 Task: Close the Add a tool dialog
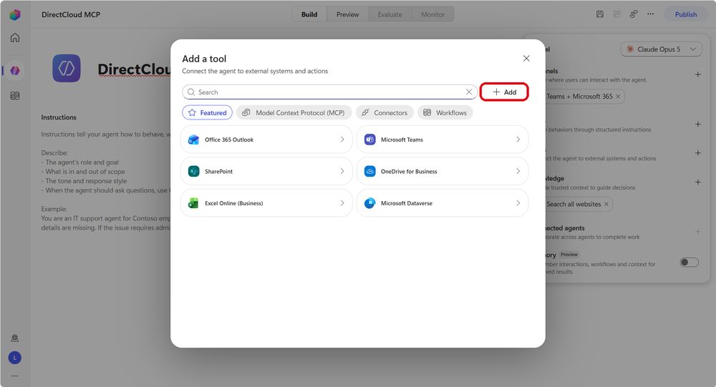[x=526, y=59]
